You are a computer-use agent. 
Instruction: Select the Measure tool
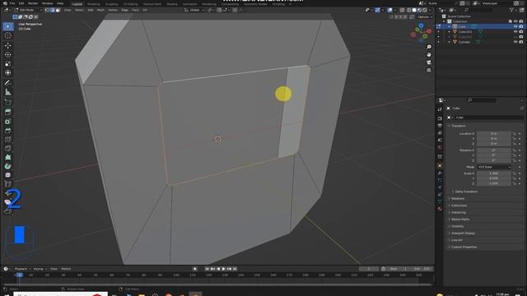click(7, 92)
